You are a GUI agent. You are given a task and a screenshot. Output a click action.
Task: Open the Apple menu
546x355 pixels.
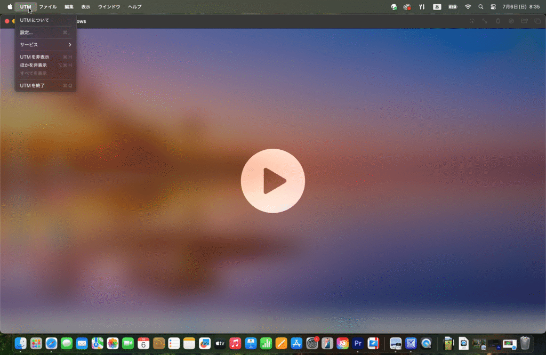(x=10, y=7)
